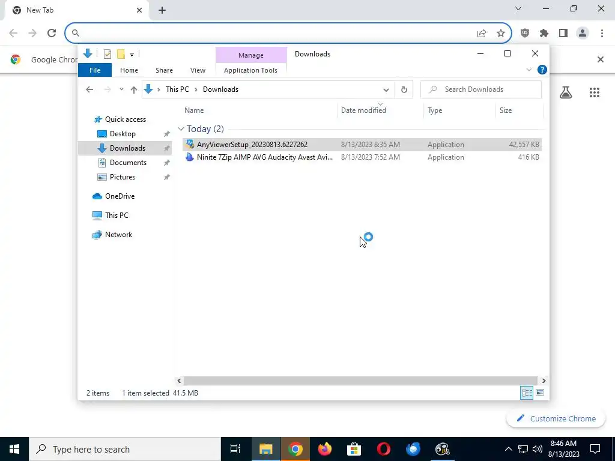Open Chrome tab search dropdown
615x461 pixels.
pyautogui.click(x=518, y=8)
